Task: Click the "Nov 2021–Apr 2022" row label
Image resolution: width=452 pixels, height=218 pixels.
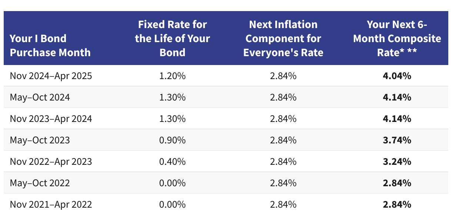Action: (x=51, y=205)
